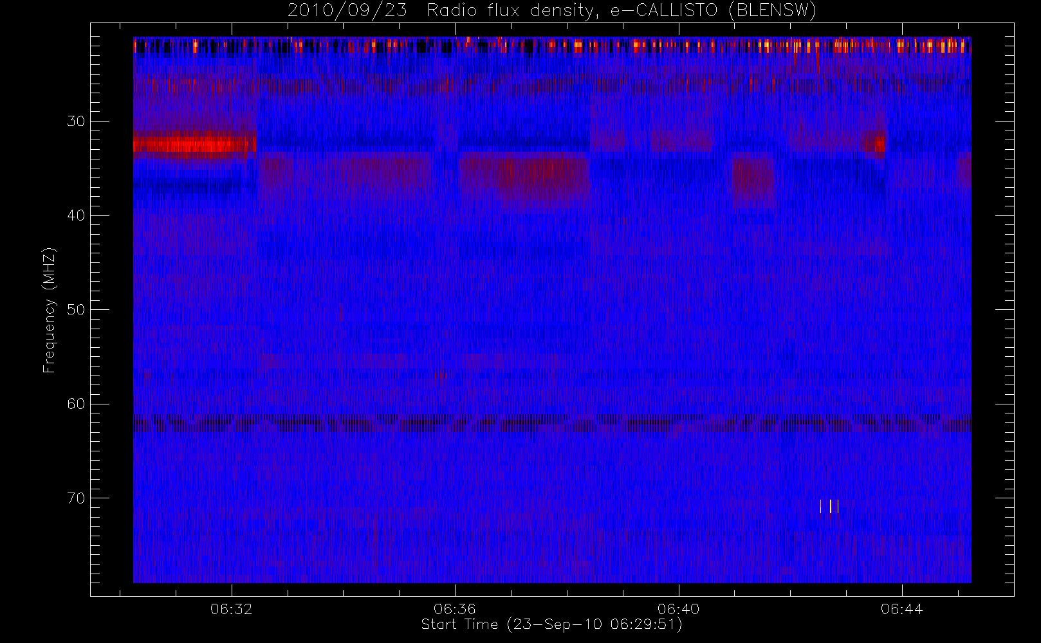Click the 06:44 time tick label
1041x643 pixels.
pyautogui.click(x=901, y=609)
